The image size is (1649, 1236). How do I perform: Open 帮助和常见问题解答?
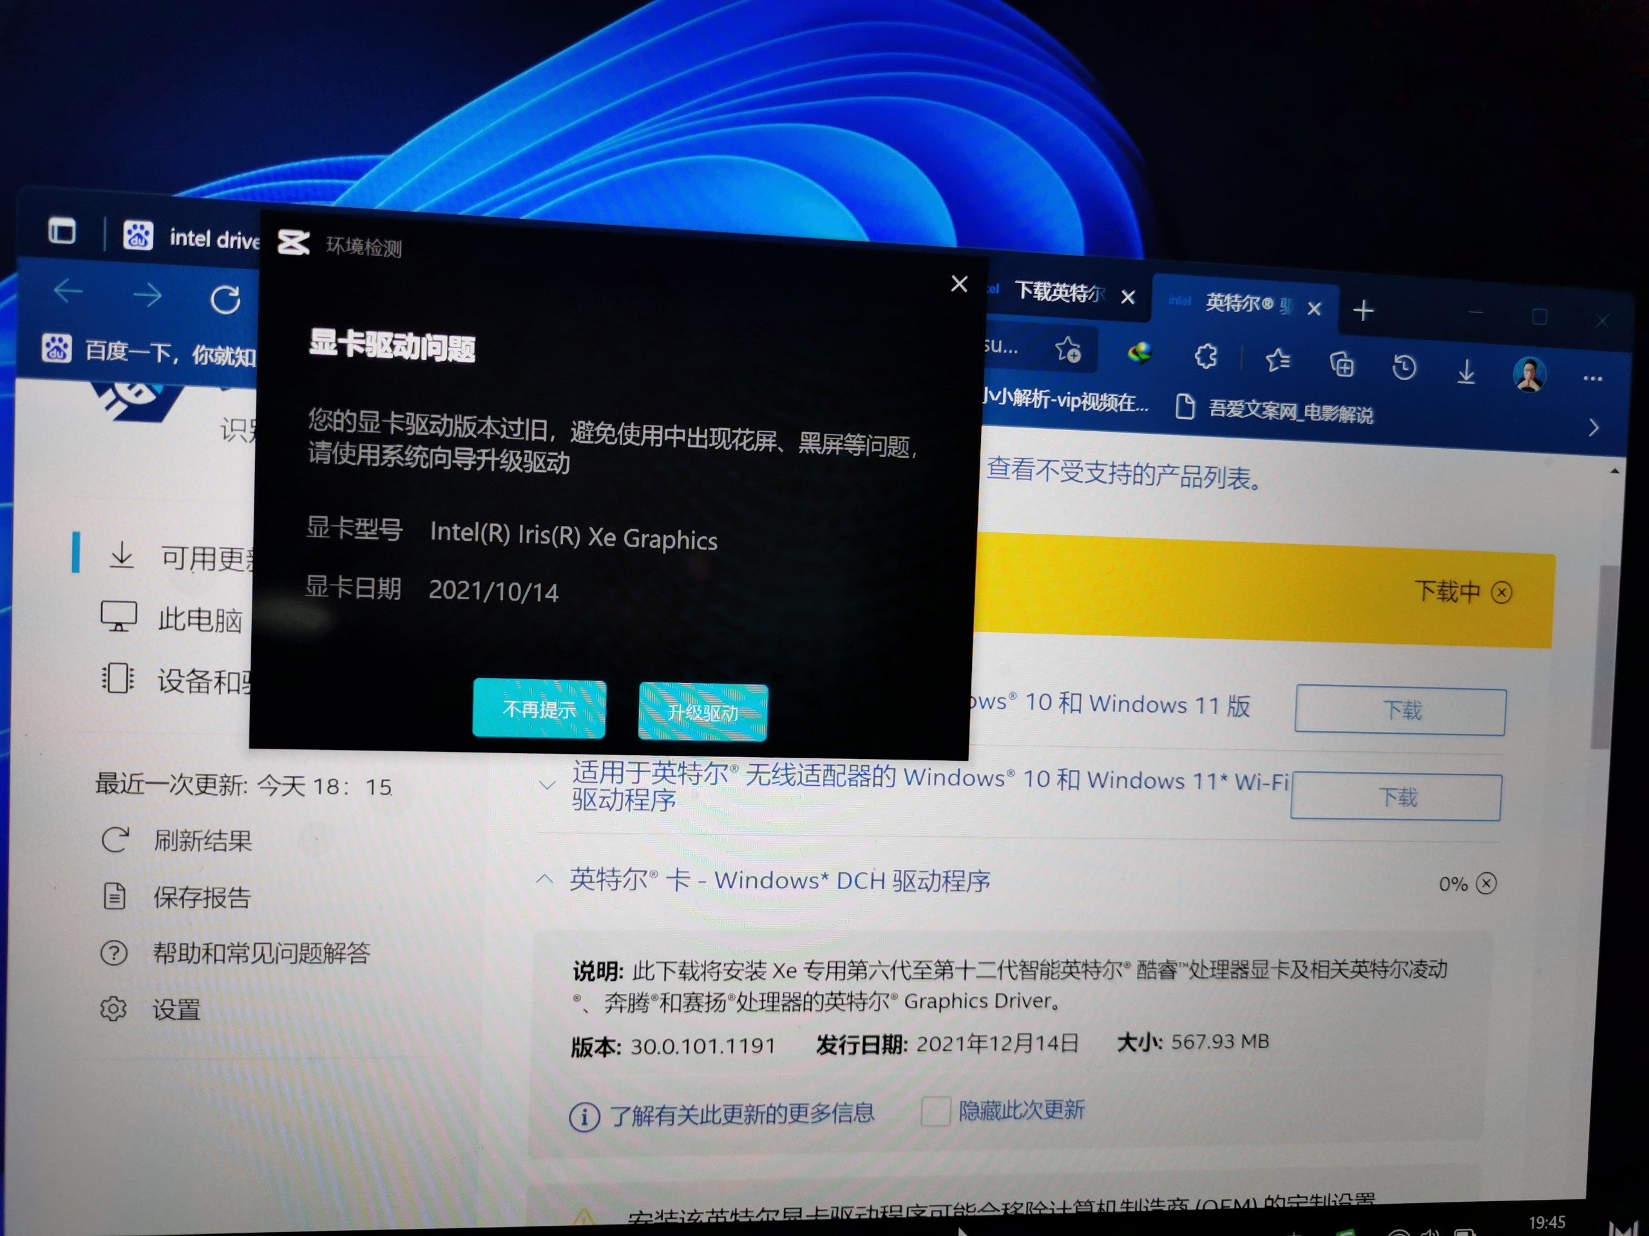(235, 953)
